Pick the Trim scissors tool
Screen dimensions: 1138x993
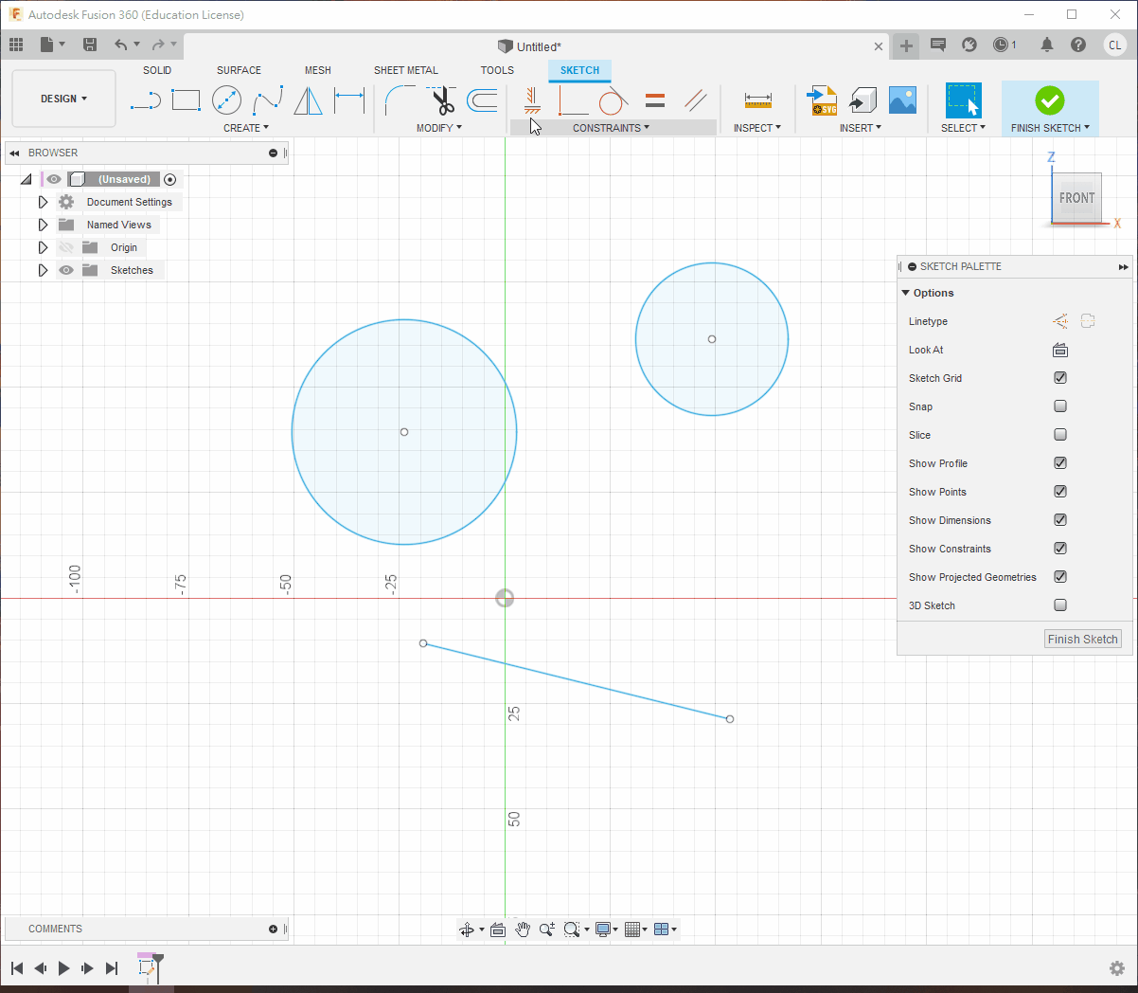442,99
